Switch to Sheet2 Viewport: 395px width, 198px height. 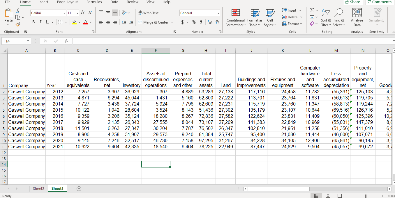coord(38,188)
